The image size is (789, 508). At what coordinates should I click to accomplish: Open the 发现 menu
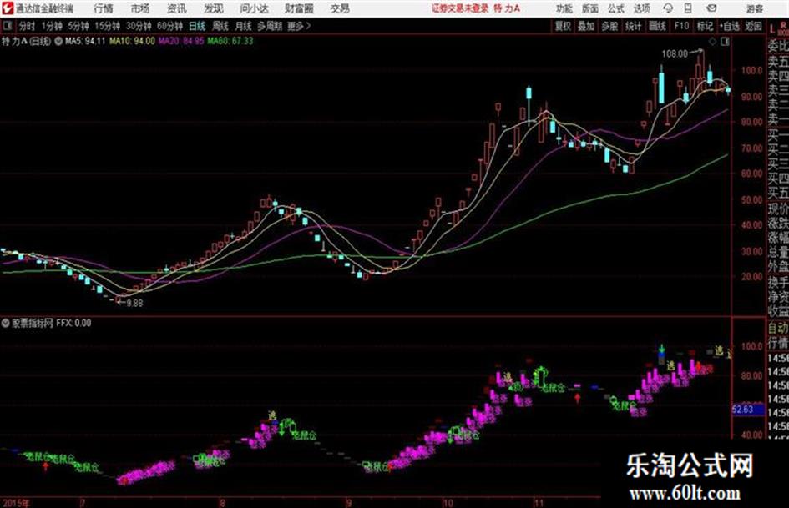(x=213, y=8)
